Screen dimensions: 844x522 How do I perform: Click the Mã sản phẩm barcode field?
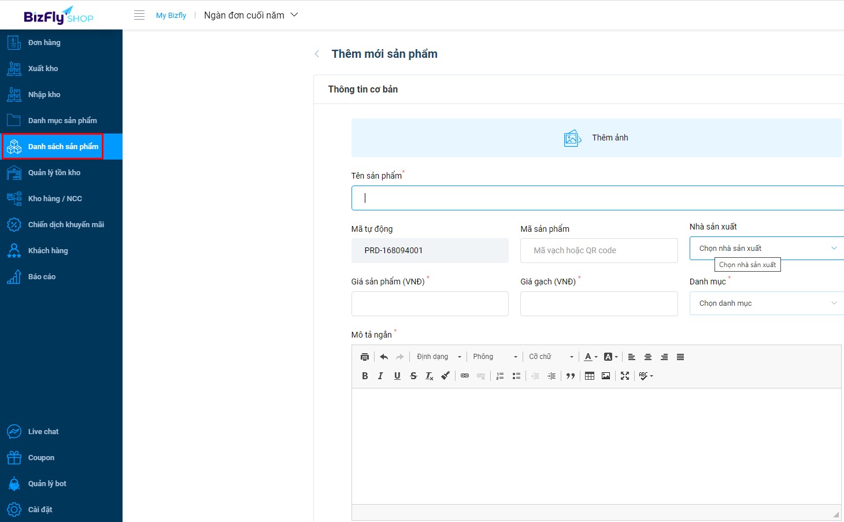(599, 250)
